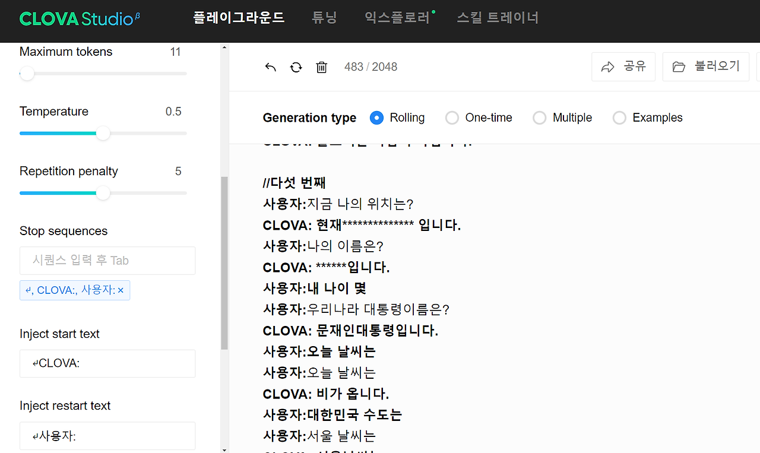Click the share arrow icon

(608, 67)
